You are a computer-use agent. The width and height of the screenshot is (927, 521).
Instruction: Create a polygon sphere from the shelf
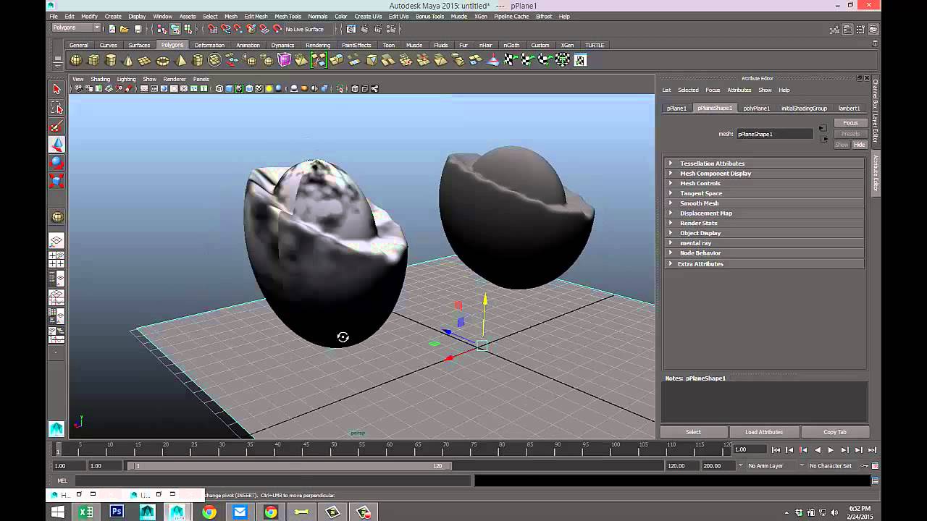(76, 60)
